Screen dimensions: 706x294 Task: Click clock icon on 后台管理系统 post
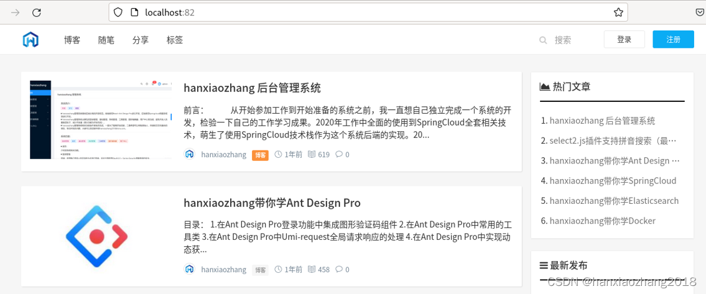(278, 154)
